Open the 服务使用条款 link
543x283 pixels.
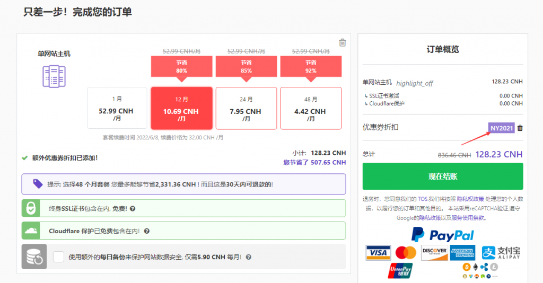468,218
